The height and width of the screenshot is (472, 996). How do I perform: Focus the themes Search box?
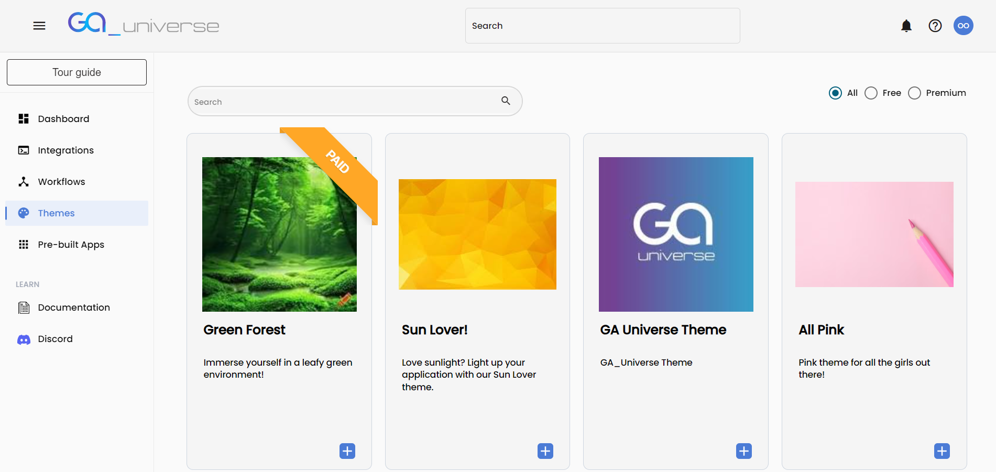coord(355,101)
